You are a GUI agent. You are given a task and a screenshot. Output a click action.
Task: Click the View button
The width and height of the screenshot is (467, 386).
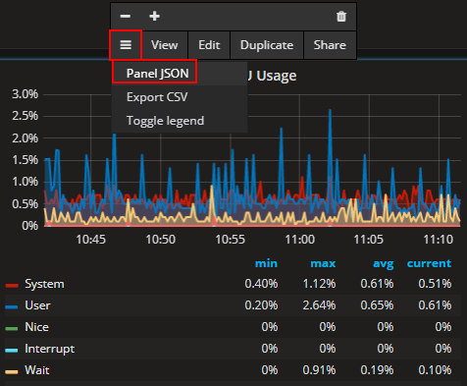pos(165,45)
